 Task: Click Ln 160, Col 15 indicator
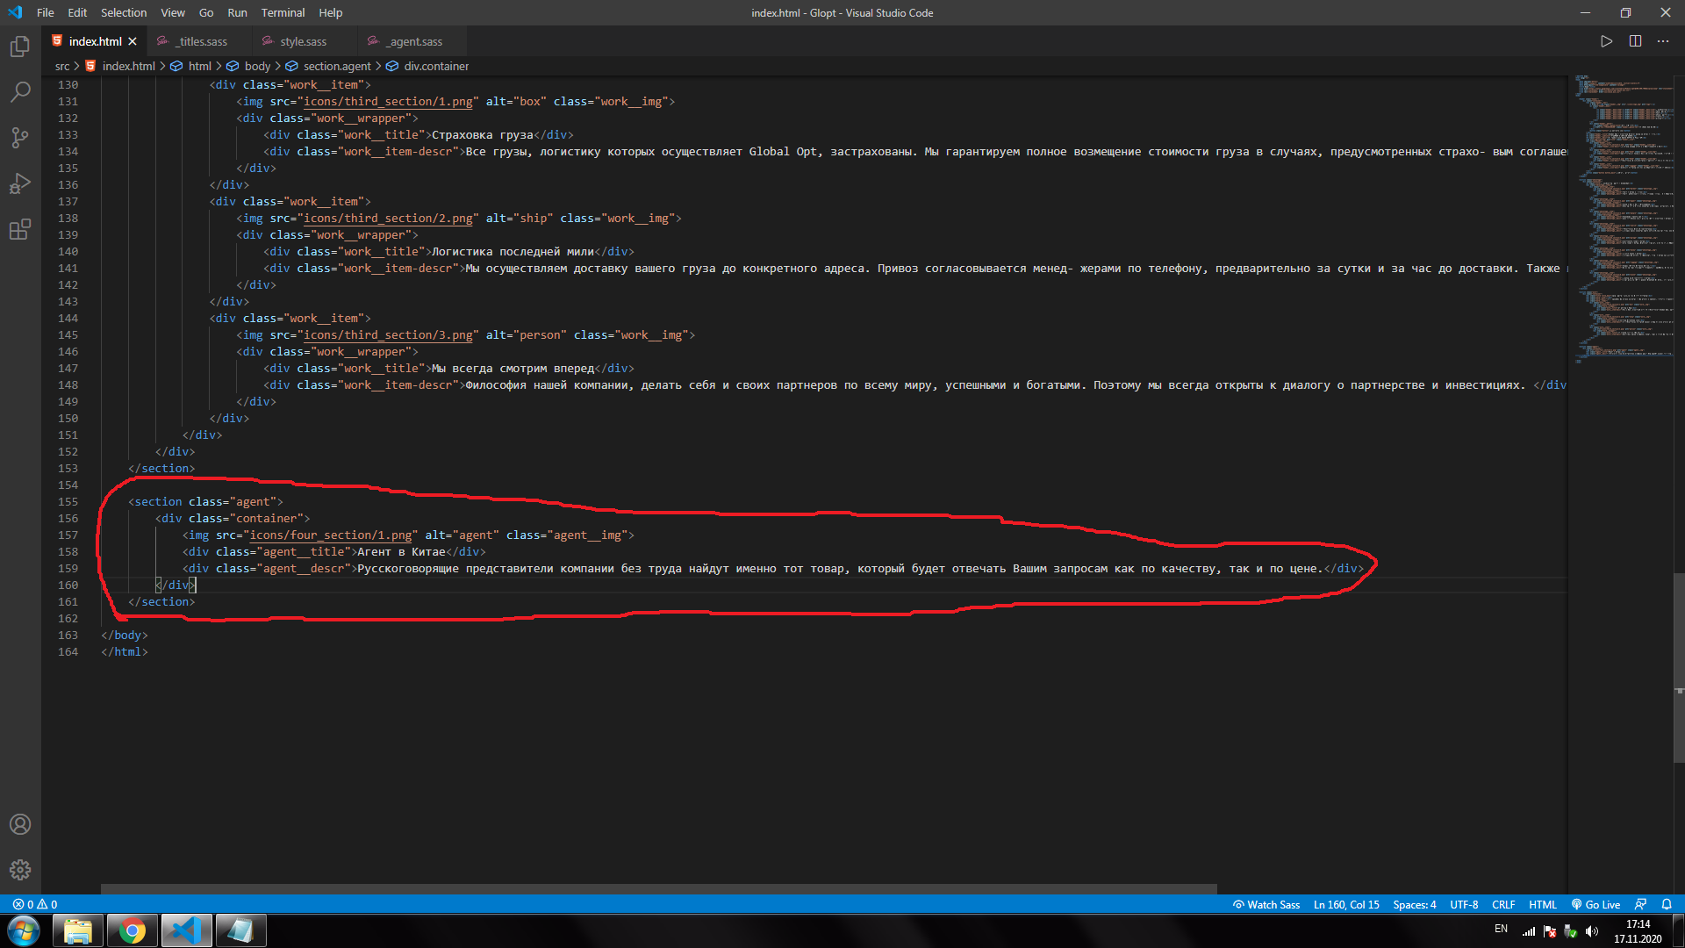[x=1346, y=904]
